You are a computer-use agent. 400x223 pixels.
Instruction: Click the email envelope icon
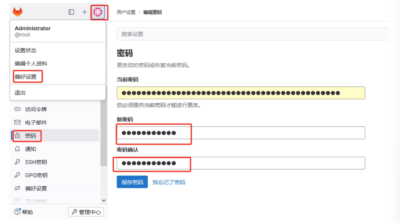tap(17, 122)
